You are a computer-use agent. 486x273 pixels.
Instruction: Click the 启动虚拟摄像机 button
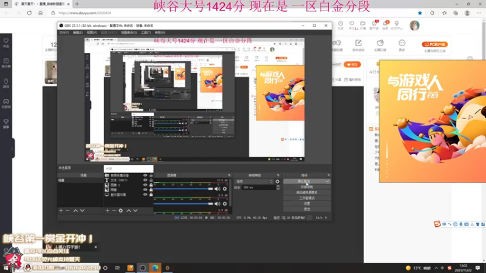(x=307, y=192)
